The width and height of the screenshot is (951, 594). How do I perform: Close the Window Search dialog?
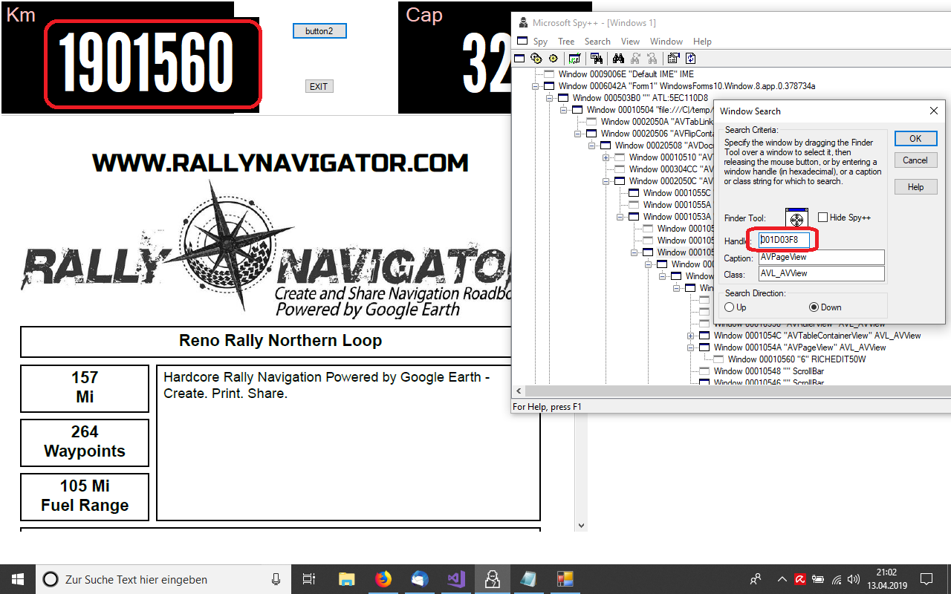[x=934, y=111]
